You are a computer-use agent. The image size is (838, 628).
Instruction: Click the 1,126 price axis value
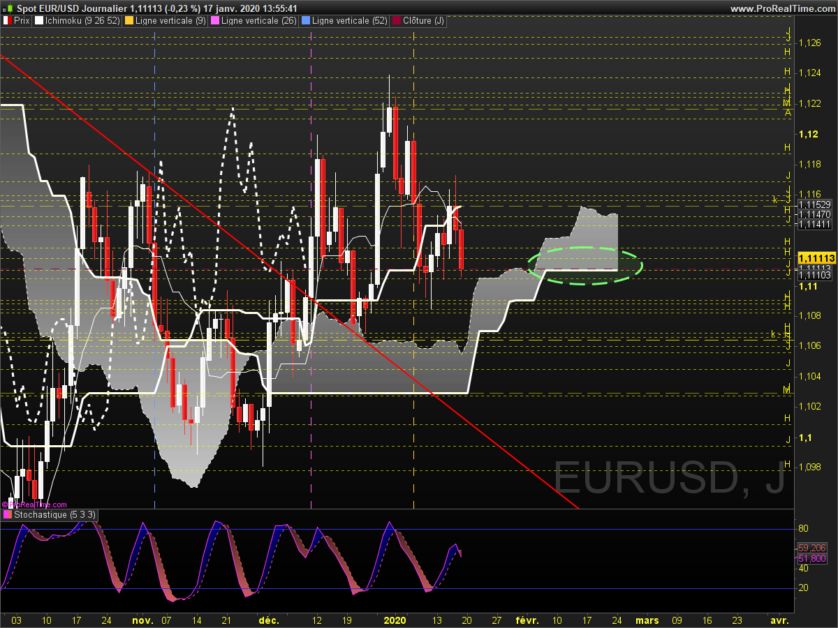pyautogui.click(x=810, y=43)
